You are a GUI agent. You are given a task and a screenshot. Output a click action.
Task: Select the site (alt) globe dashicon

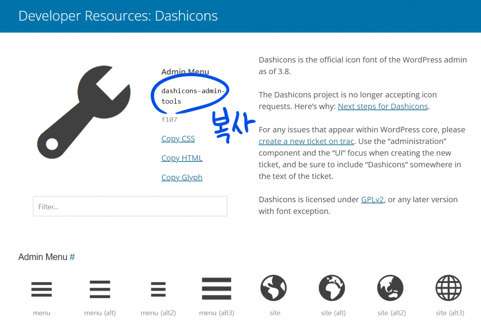tap(332, 288)
